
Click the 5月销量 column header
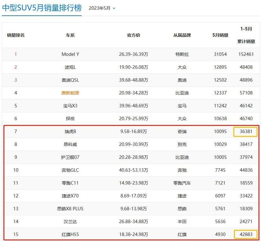(x=220, y=35)
